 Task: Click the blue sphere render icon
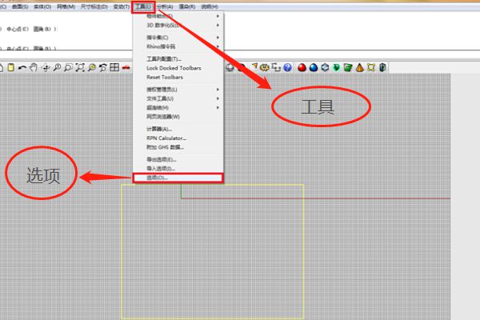click(313, 67)
